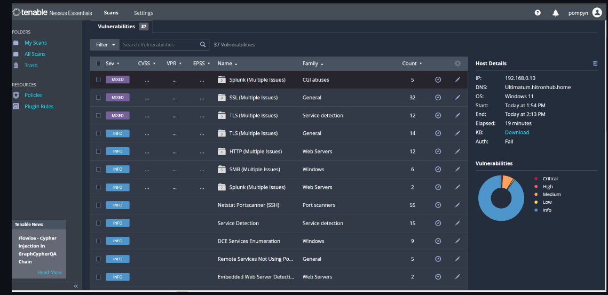Click the pompyn user avatar icon
This screenshot has height=295, width=608.
click(597, 13)
